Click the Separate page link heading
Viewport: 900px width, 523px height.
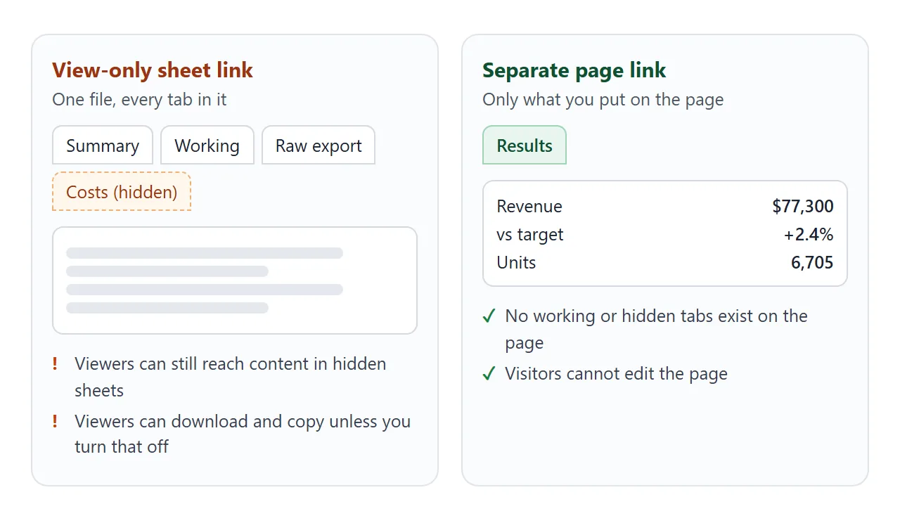pos(574,70)
